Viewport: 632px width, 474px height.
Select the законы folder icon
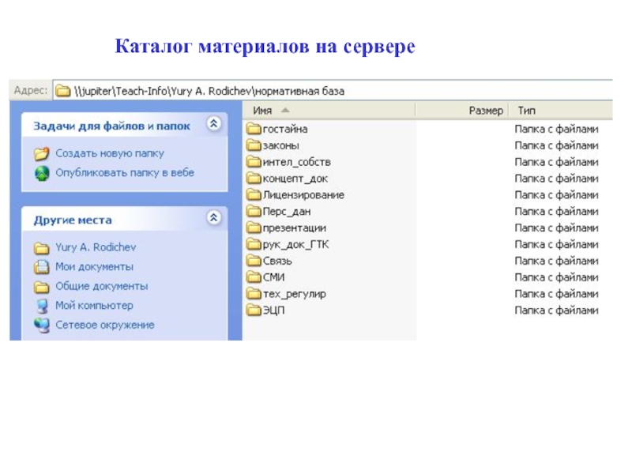coord(254,145)
